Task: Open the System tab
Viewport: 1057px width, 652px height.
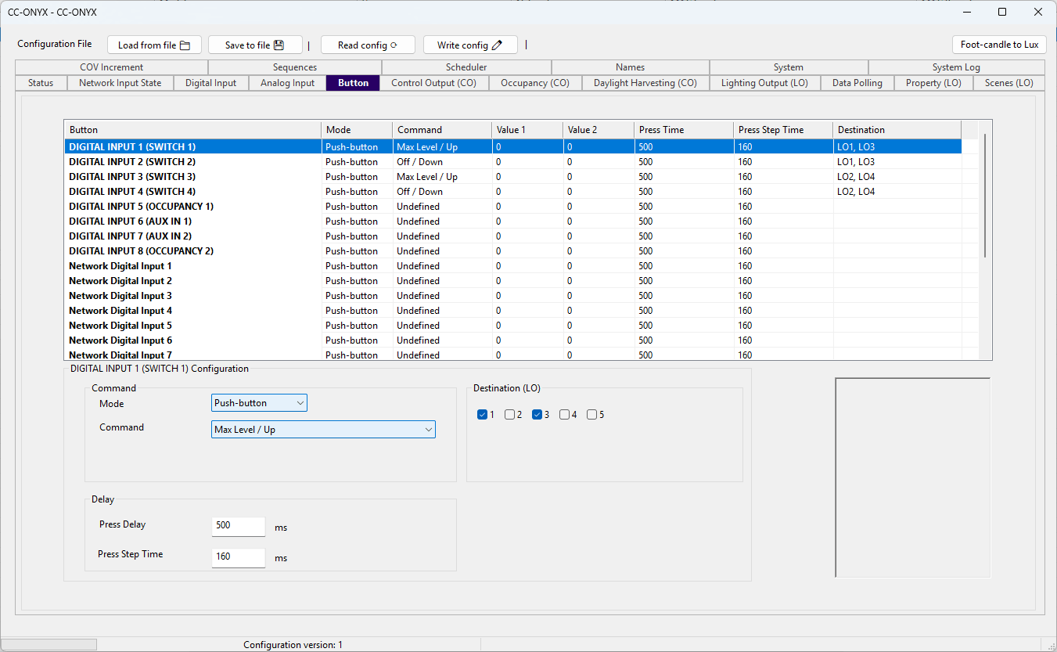Action: click(x=789, y=67)
